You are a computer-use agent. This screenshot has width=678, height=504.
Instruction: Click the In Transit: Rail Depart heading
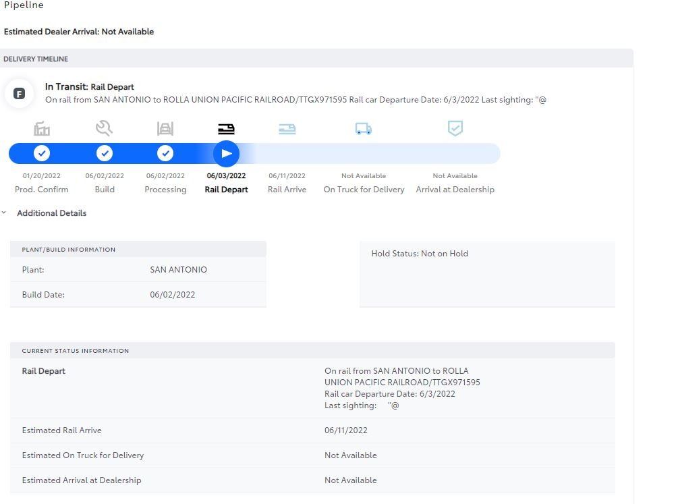click(90, 86)
